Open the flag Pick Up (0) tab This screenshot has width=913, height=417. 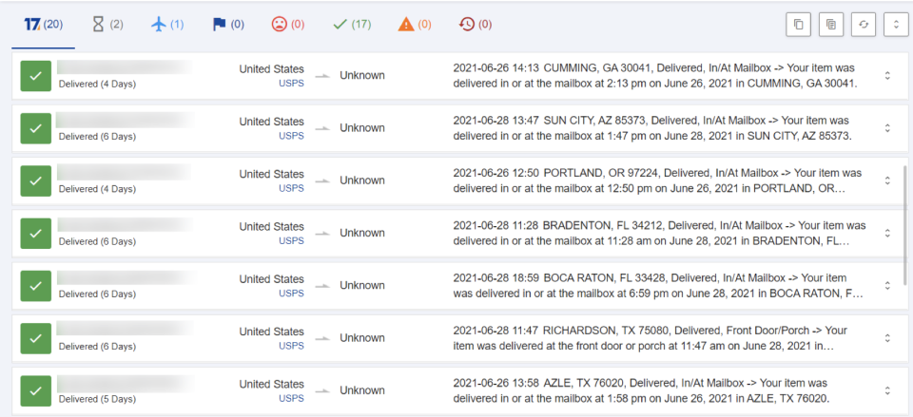pos(228,25)
